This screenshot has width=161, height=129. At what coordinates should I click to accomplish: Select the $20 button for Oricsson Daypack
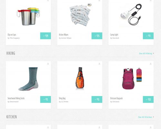pos(148,99)
